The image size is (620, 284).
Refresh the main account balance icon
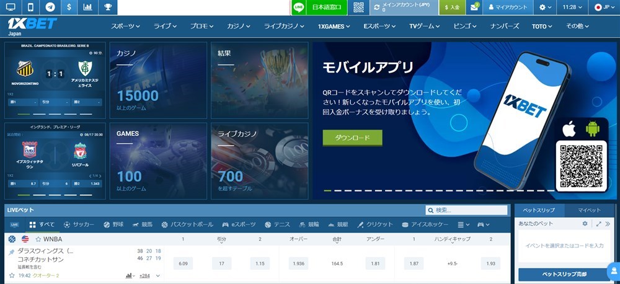(x=376, y=7)
